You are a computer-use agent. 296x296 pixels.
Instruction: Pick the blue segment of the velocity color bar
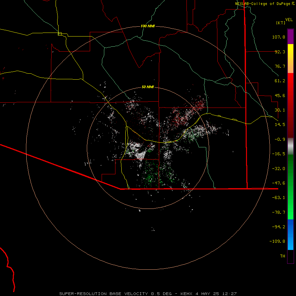click(290, 234)
